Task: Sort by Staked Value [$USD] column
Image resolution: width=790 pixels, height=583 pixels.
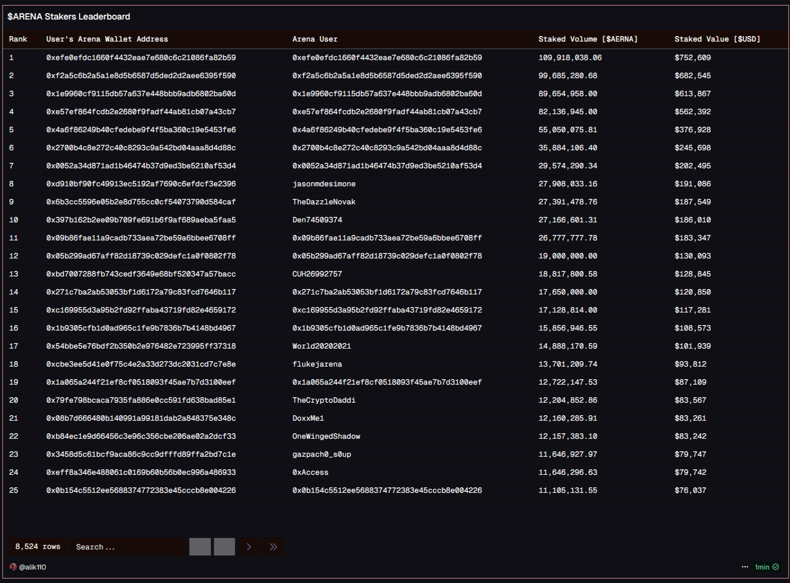Action: click(x=717, y=39)
